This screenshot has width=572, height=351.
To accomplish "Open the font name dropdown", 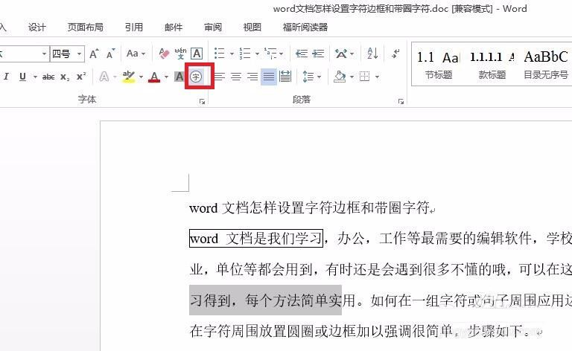I will pos(44,54).
